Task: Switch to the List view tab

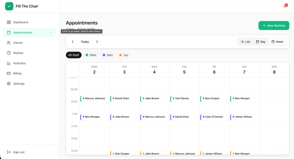Action: 245,42
